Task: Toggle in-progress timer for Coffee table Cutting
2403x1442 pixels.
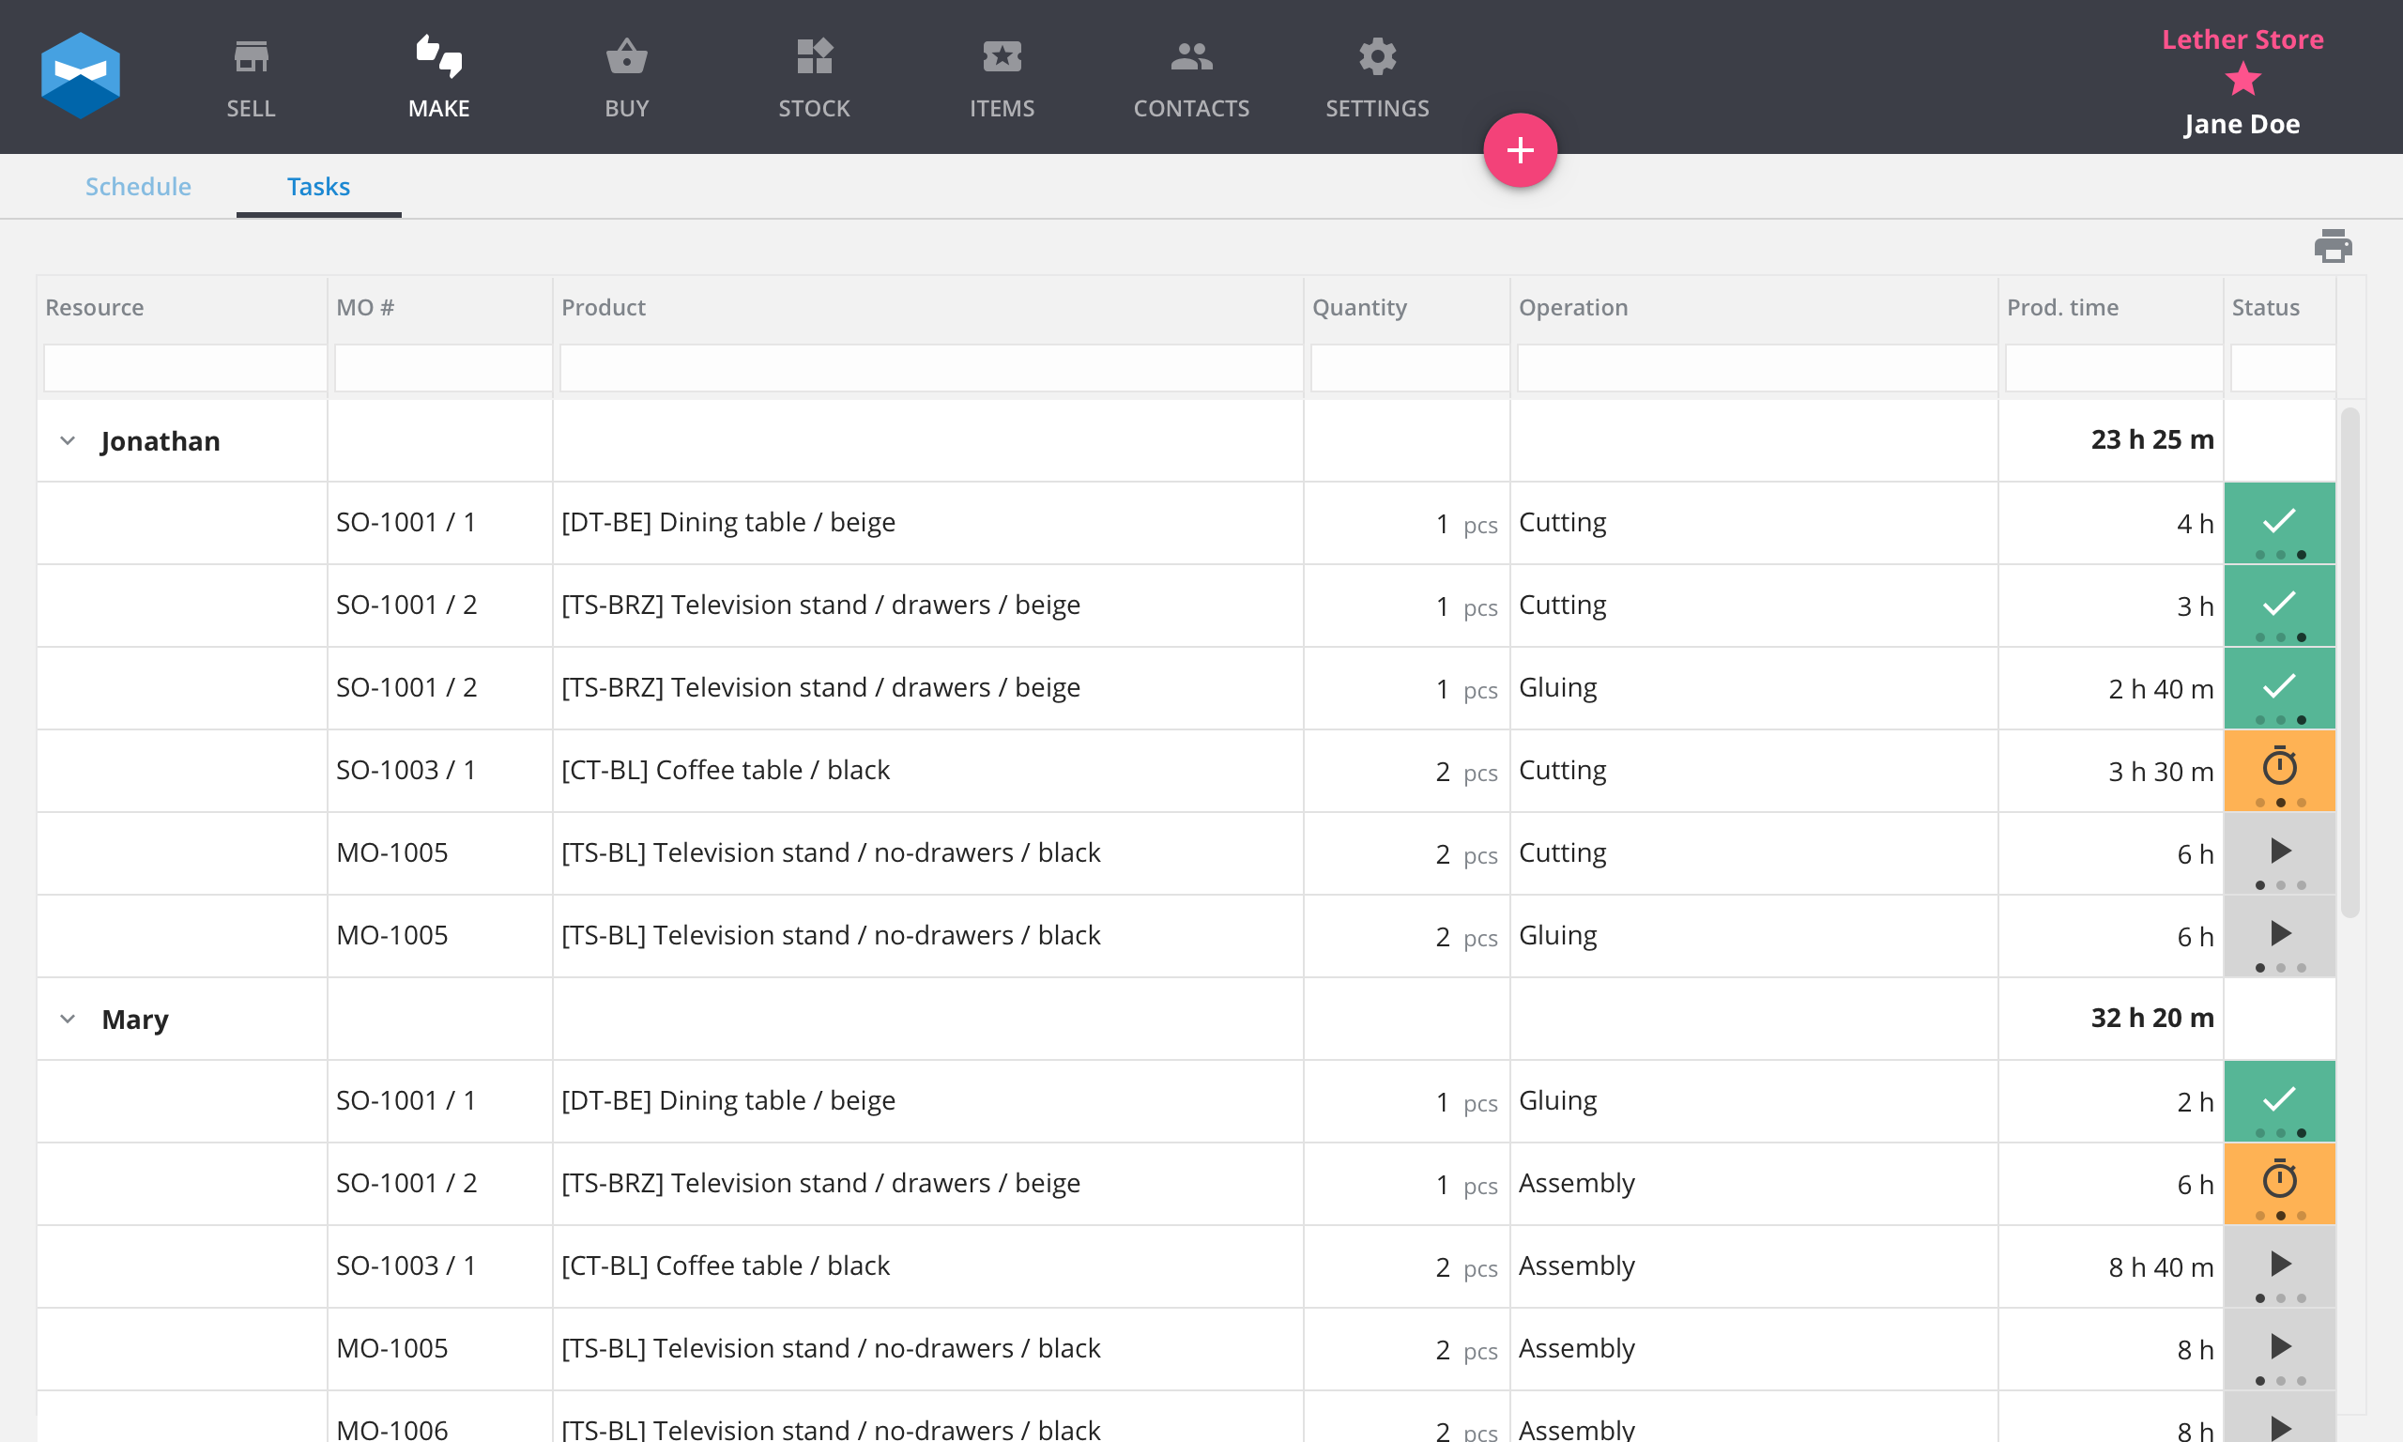Action: click(2279, 769)
